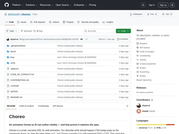This screenshot has height=134, width=179.
Task: Click the commit status checkmark icon
Action: [x=86, y=39]
